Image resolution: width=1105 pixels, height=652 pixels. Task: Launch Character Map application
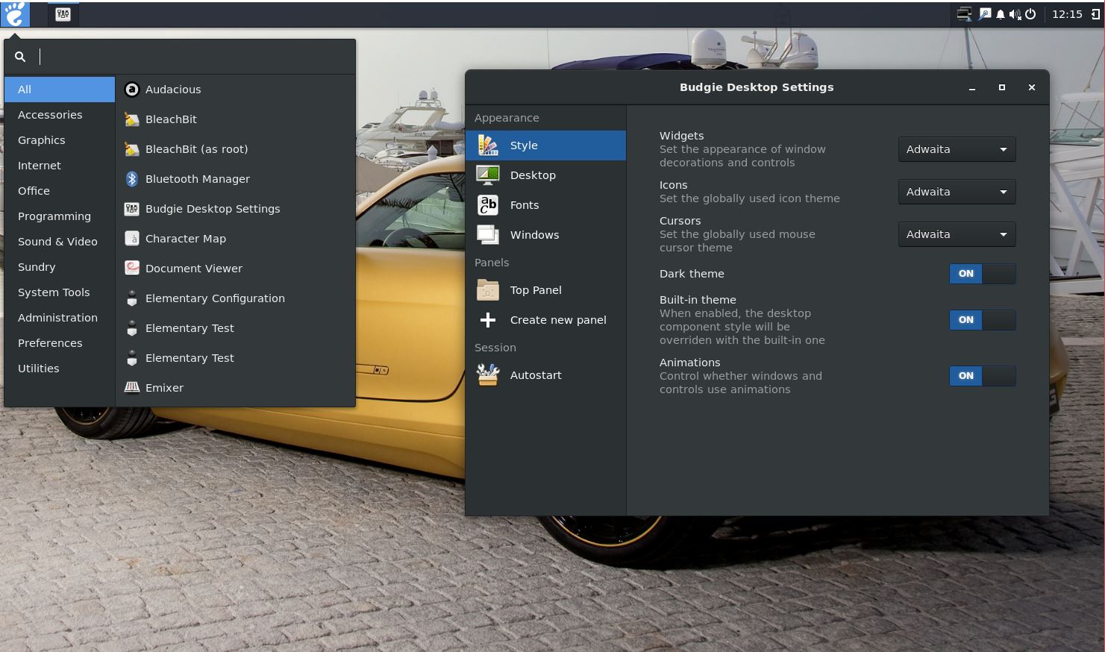[x=186, y=239]
